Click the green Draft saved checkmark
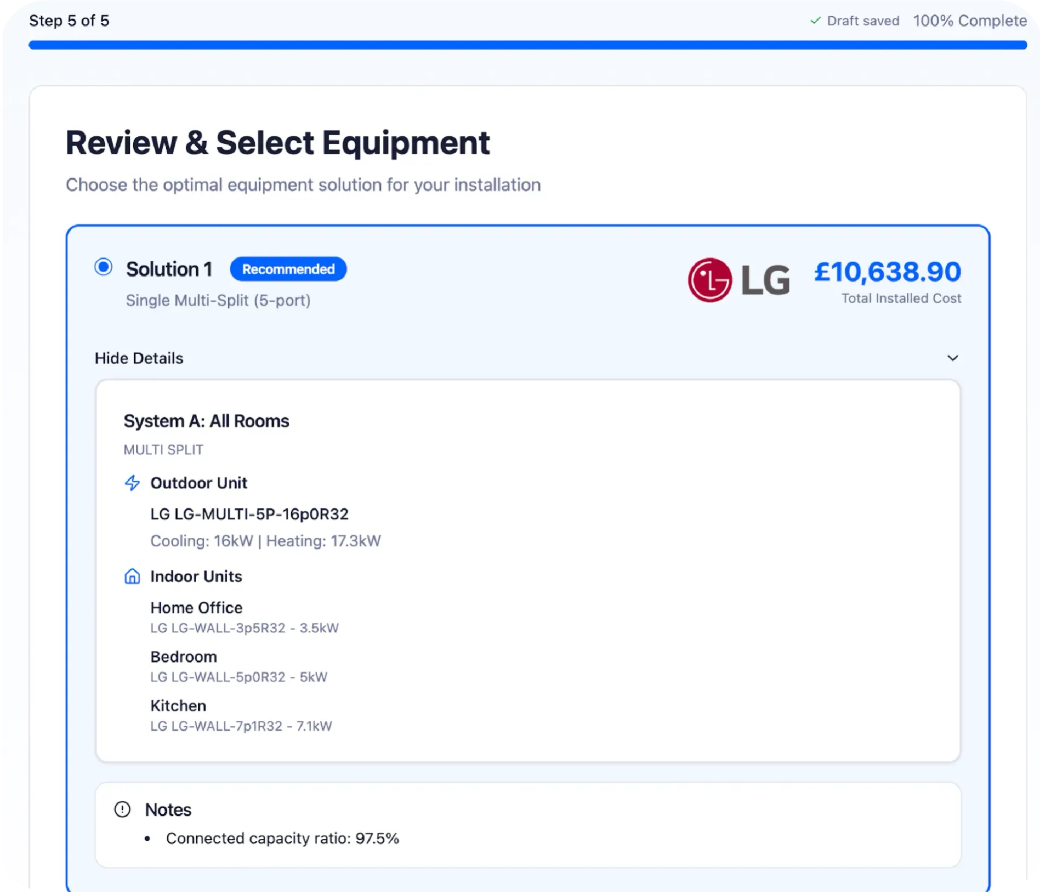Screen dimensions: 1043x892 pos(815,21)
